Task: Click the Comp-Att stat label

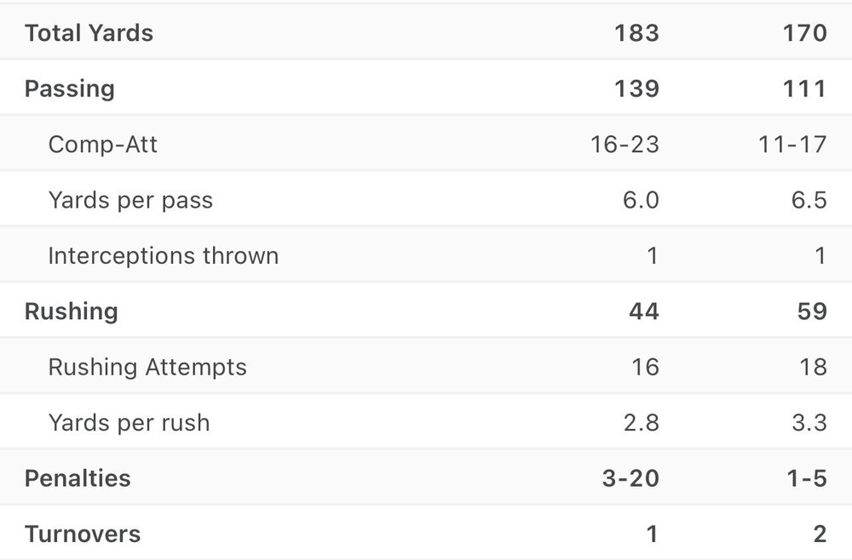Action: (102, 144)
